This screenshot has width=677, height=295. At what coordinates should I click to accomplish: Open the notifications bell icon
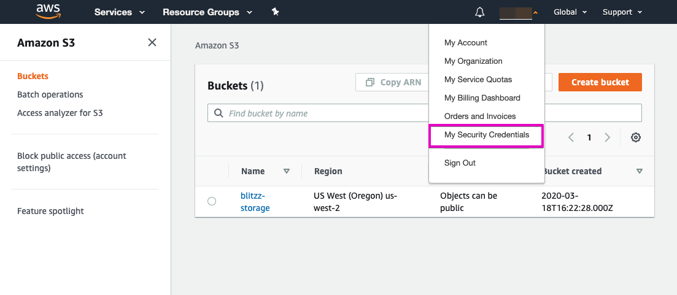coord(480,12)
